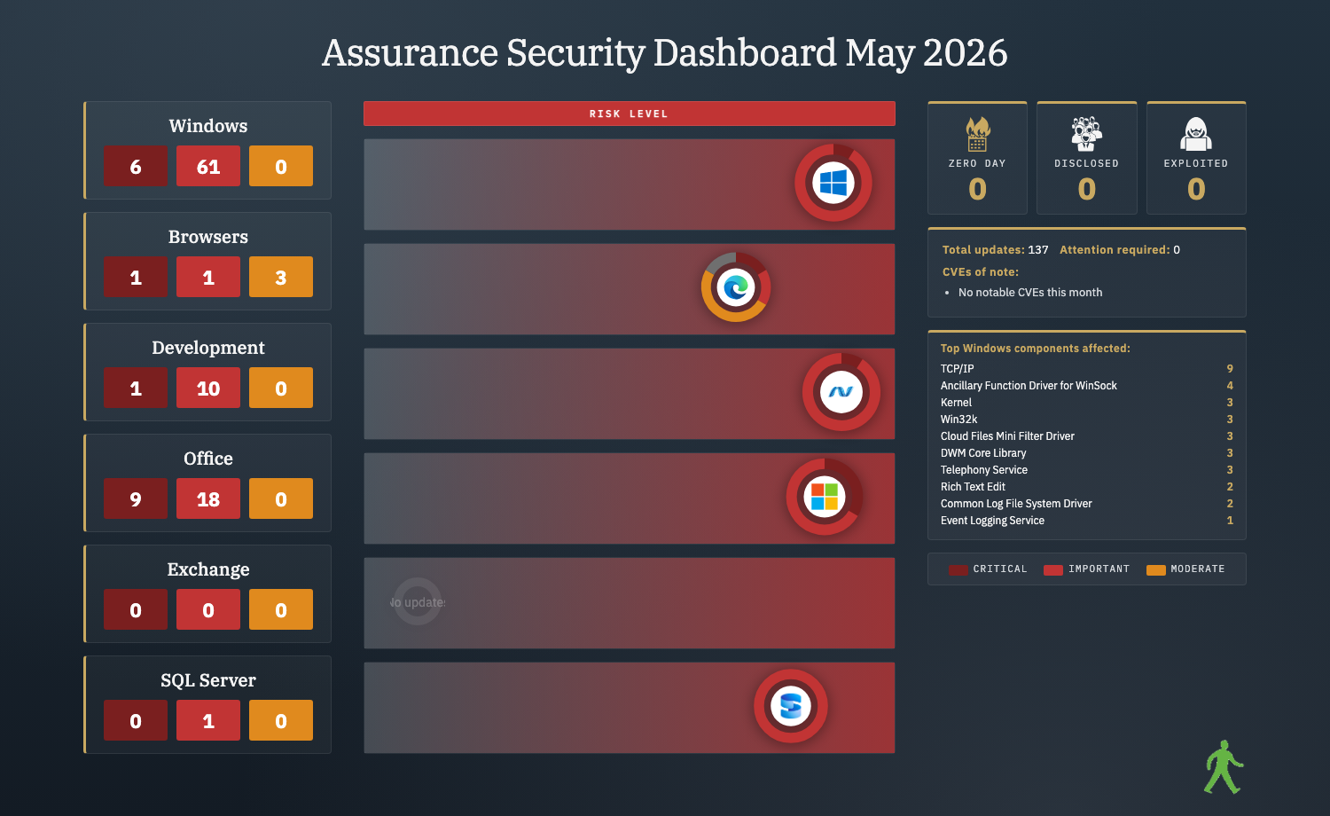Click the green walking man logo
1330x816 pixels.
[x=1224, y=767]
